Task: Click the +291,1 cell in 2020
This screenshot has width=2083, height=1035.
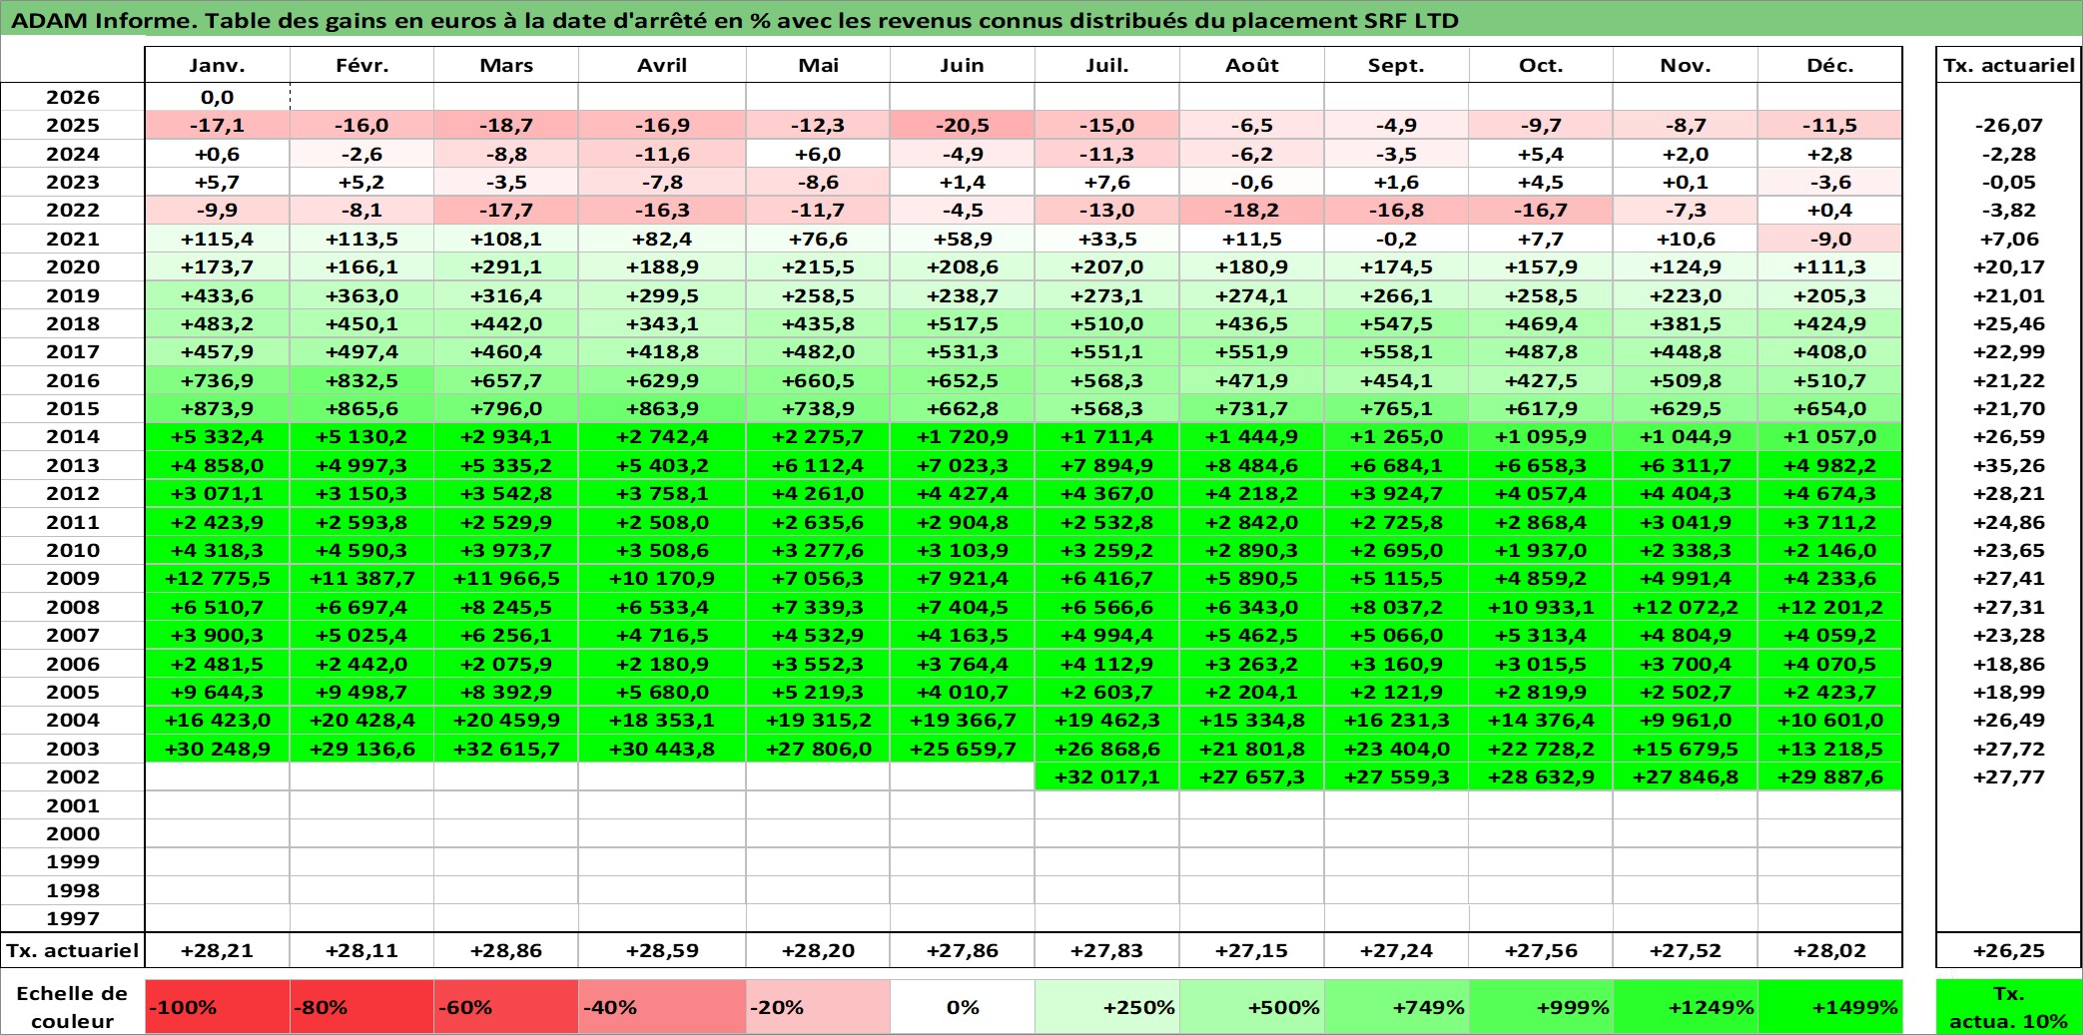Action: pyautogui.click(x=506, y=266)
